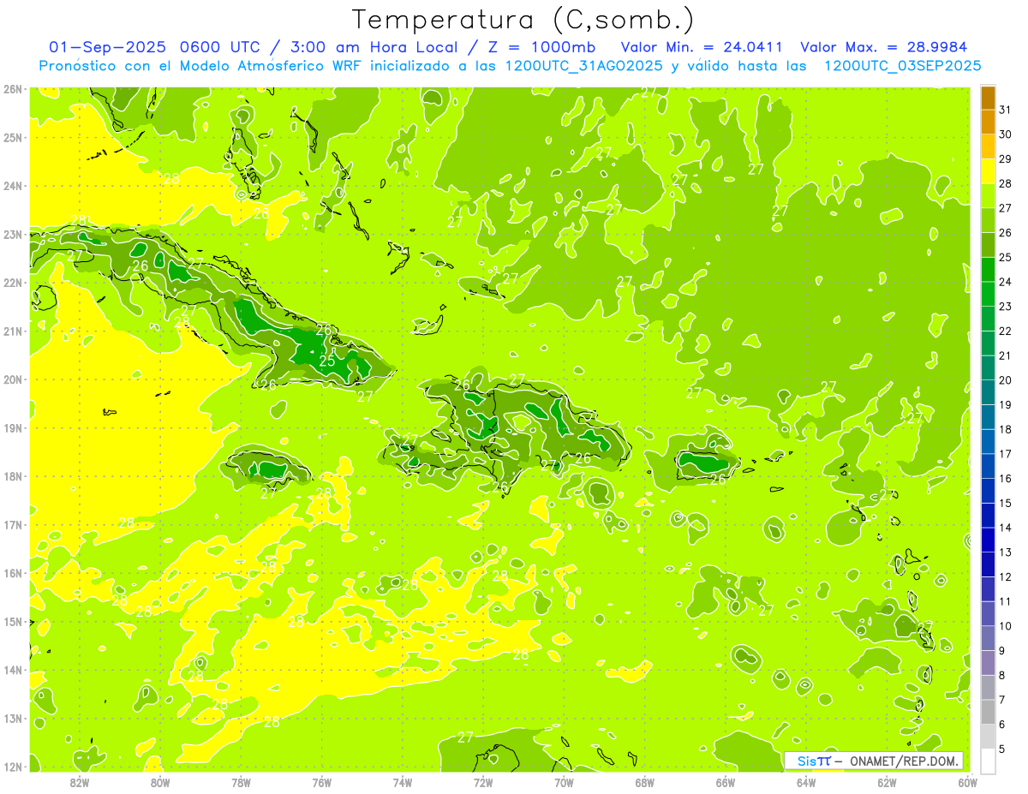Click the orange legend swatch between 30 and 31
1028x794 pixels.
989,122
